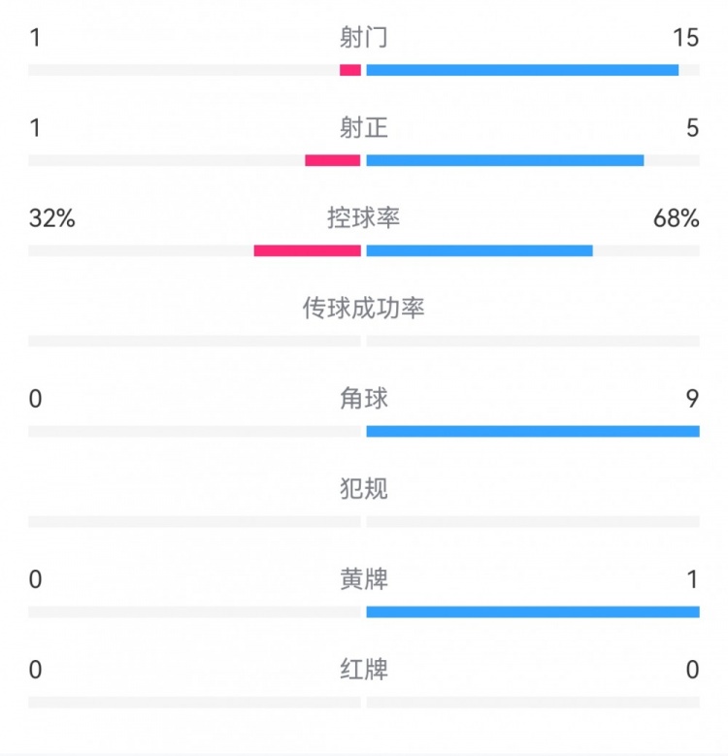
Task: Click the 传球成功率 label
Action: point(364,309)
